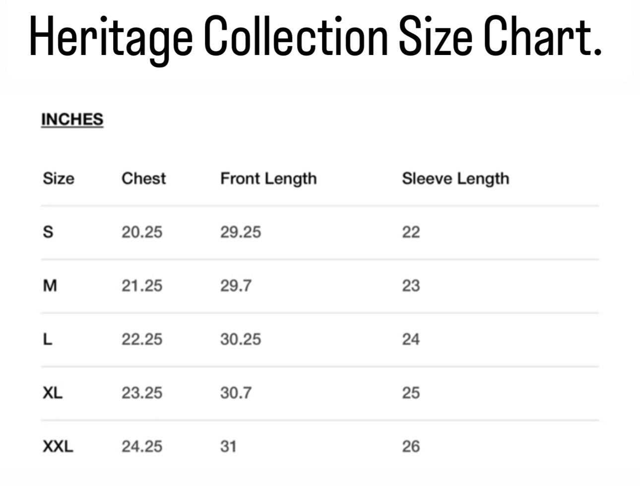Click the 22.25 chest measurement
Image resolution: width=640 pixels, height=486 pixels.
click(x=142, y=339)
